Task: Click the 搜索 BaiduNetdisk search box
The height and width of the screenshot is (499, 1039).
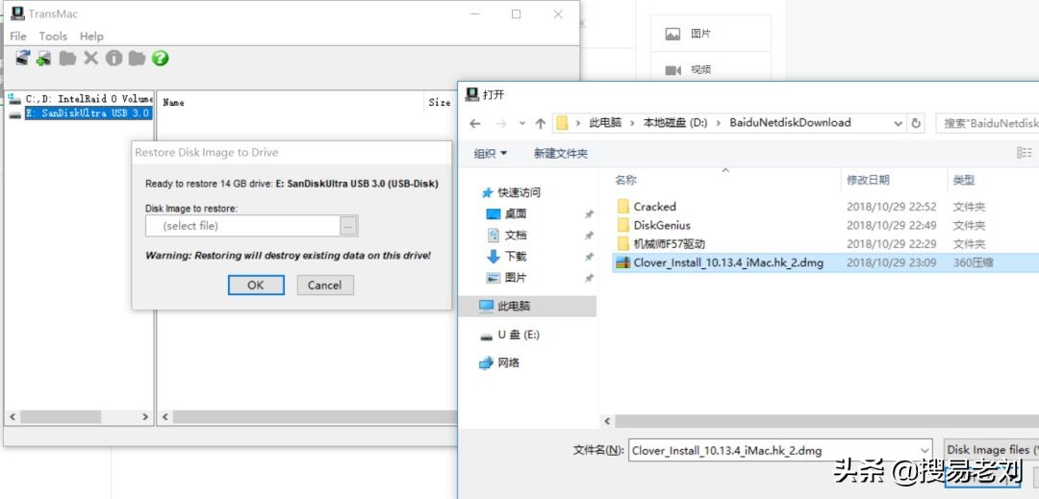Action: (987, 123)
